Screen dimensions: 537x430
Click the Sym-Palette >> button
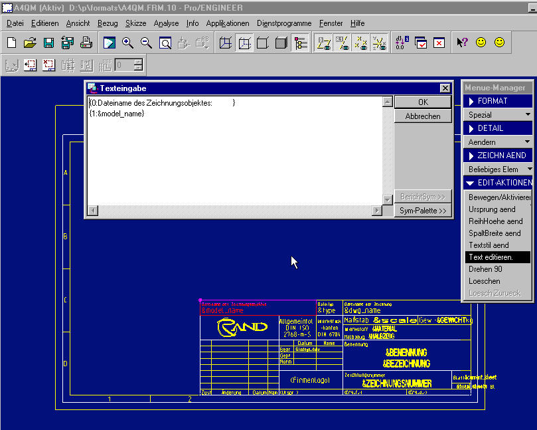pos(423,211)
